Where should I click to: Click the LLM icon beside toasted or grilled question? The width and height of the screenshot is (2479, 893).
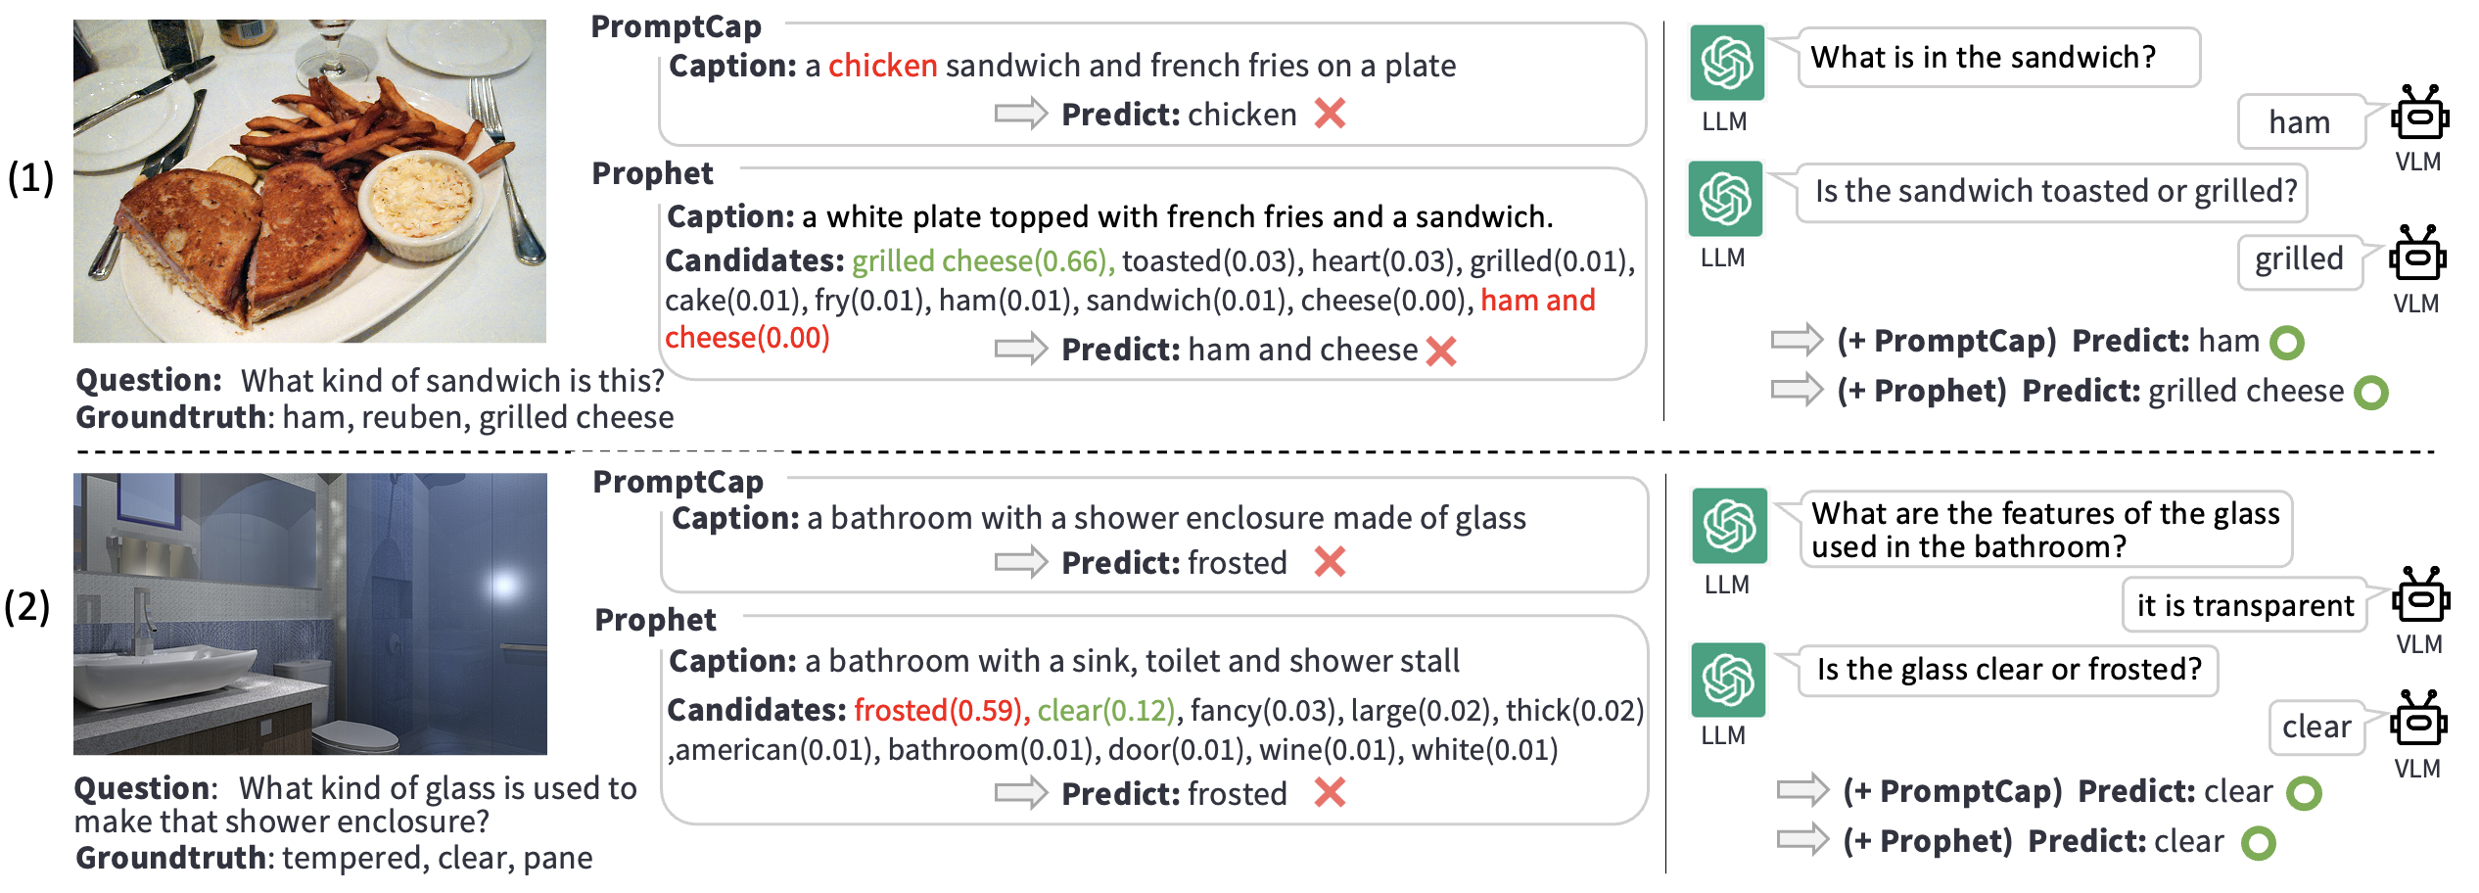(1725, 199)
